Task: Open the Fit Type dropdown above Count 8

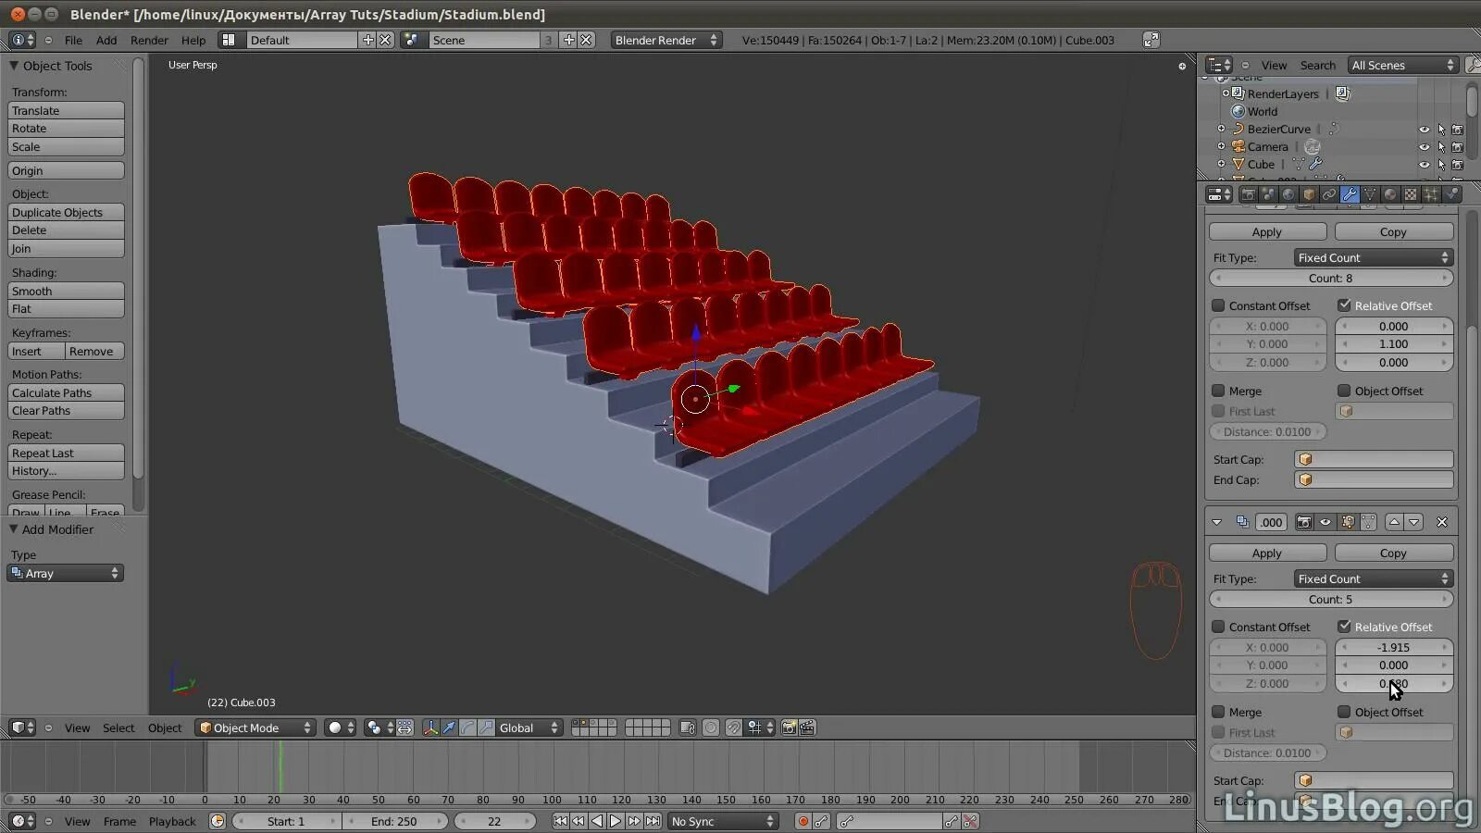Action: click(1374, 257)
